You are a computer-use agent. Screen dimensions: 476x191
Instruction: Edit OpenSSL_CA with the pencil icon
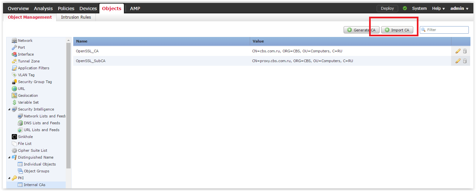pos(458,51)
